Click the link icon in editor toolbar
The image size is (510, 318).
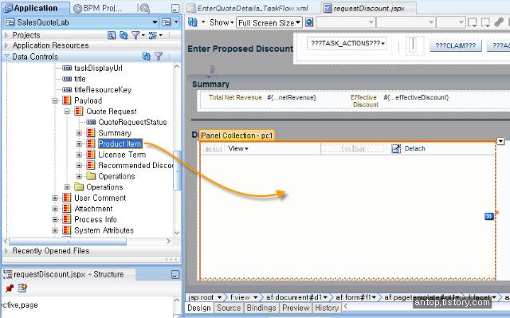coord(499,22)
